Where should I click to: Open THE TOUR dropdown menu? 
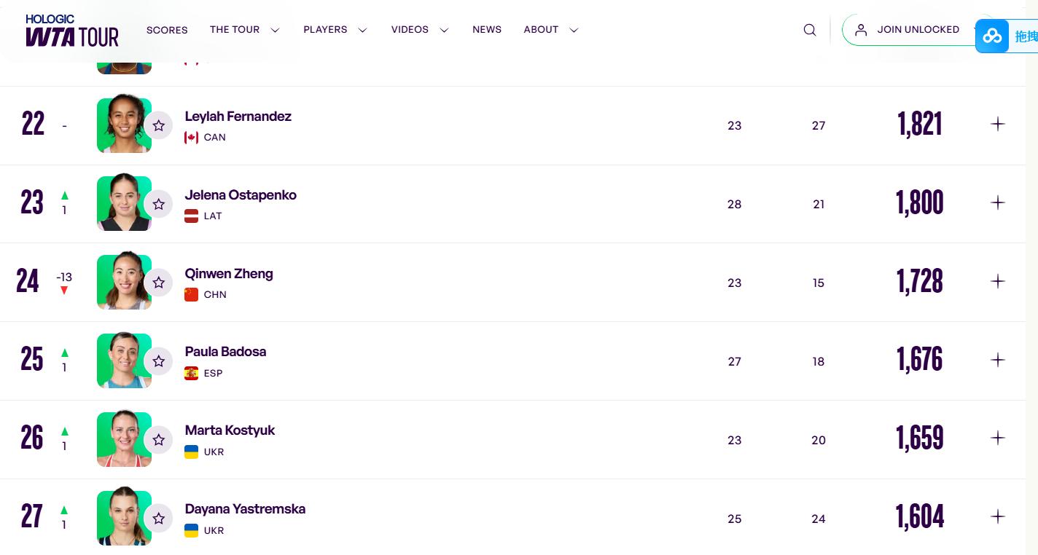click(x=244, y=30)
